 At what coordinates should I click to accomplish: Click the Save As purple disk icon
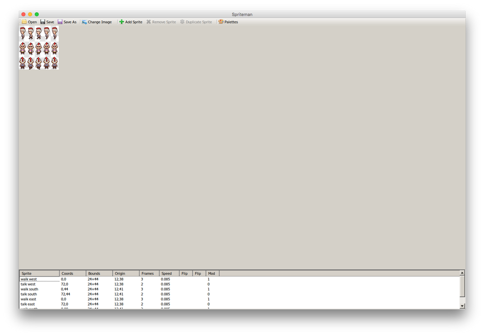pos(60,22)
